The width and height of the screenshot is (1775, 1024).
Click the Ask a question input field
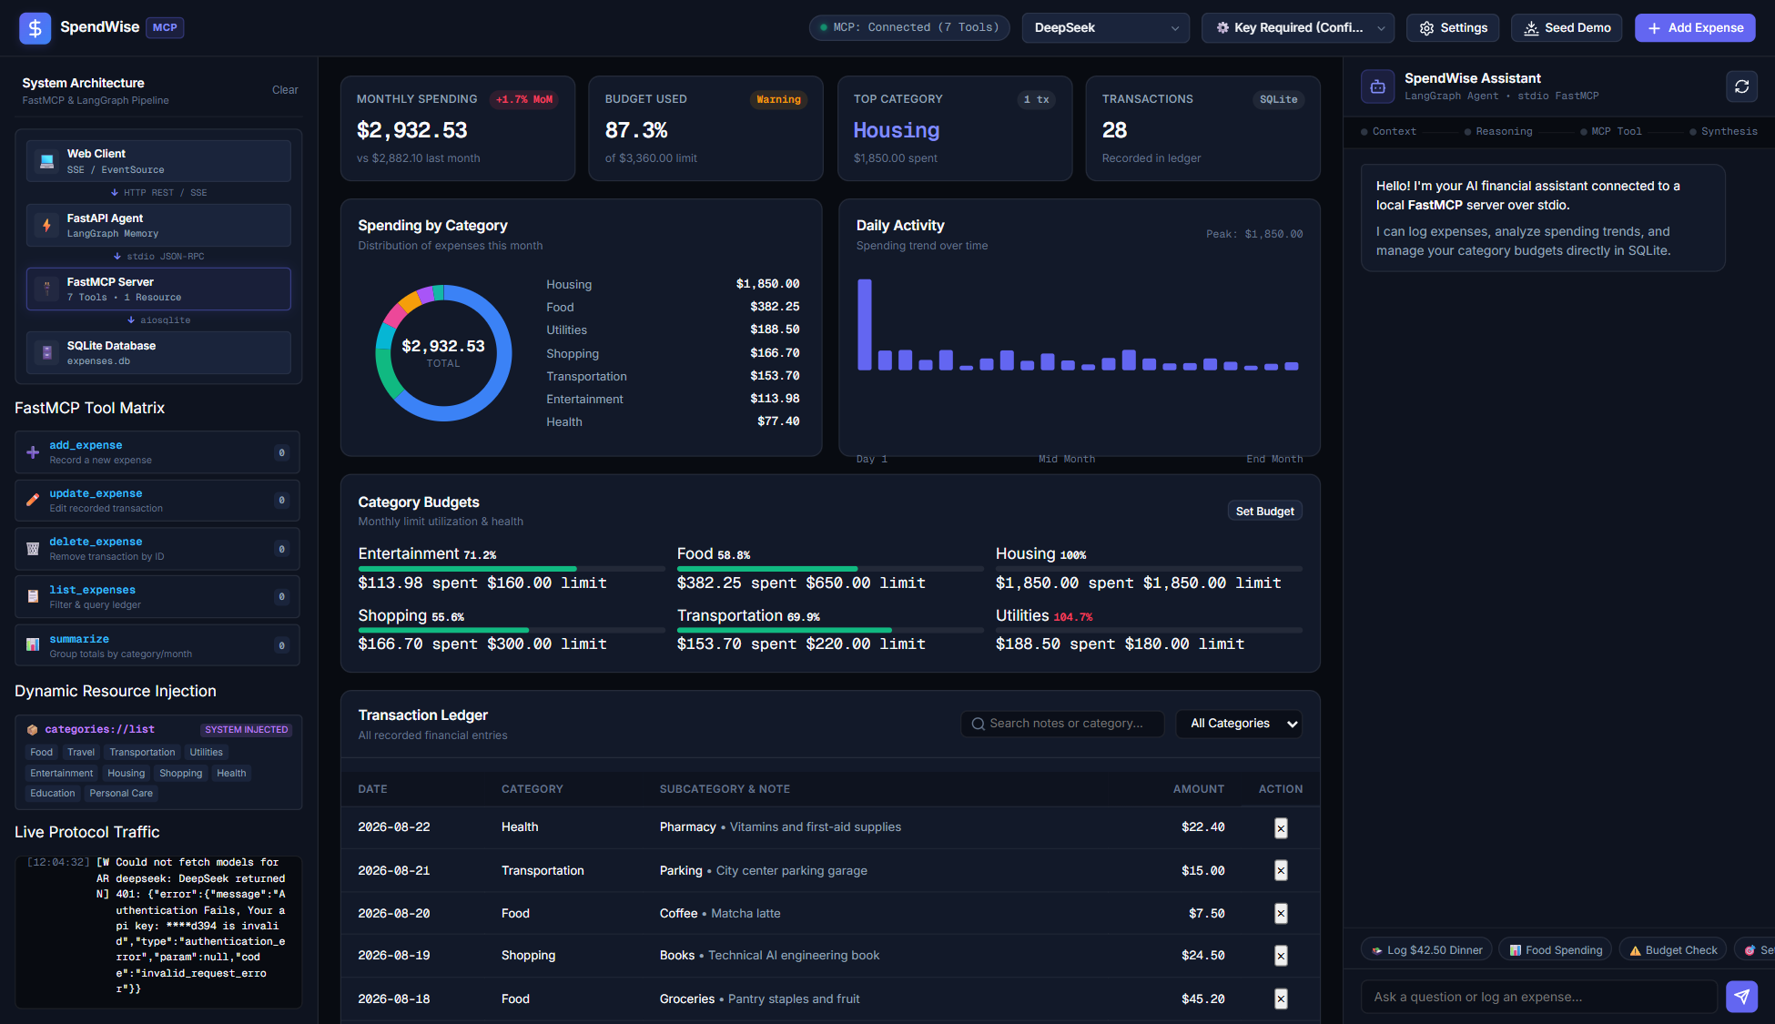coord(1538,997)
